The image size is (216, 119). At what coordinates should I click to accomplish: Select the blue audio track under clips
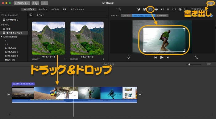coord(75,101)
